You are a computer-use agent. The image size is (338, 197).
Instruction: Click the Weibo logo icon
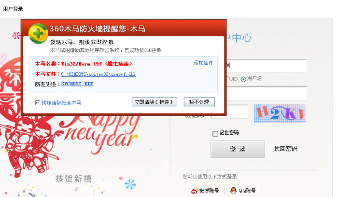(195, 191)
